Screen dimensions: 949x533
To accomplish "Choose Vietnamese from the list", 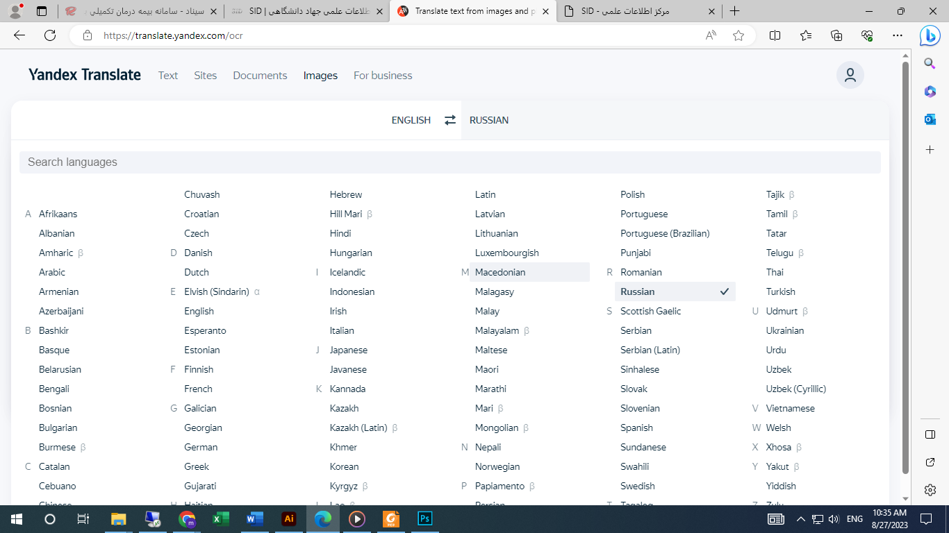I will pyautogui.click(x=791, y=408).
